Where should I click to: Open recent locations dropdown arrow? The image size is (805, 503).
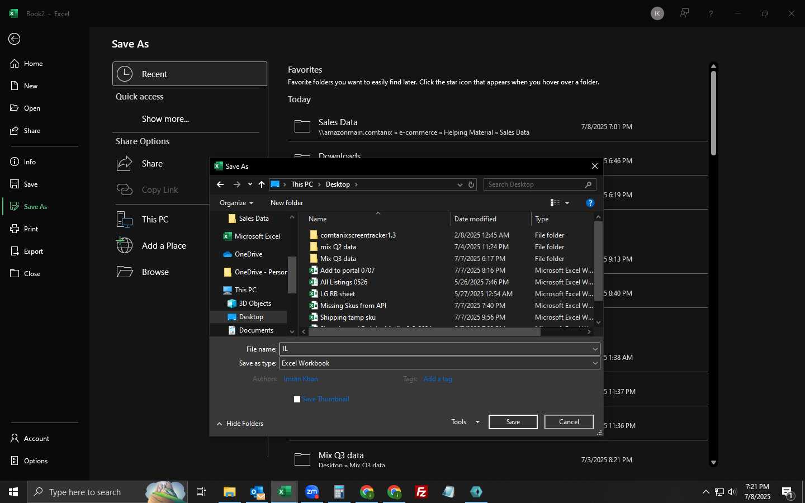tap(250, 184)
